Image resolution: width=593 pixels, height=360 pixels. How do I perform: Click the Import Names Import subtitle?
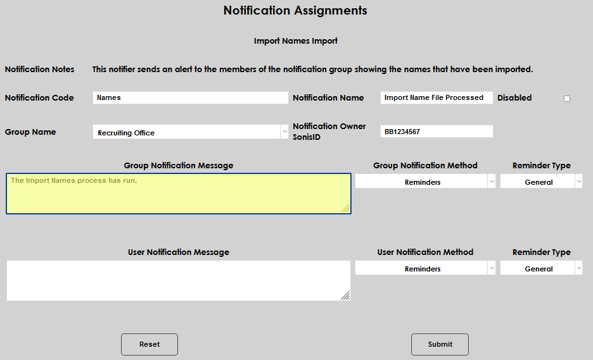(296, 41)
